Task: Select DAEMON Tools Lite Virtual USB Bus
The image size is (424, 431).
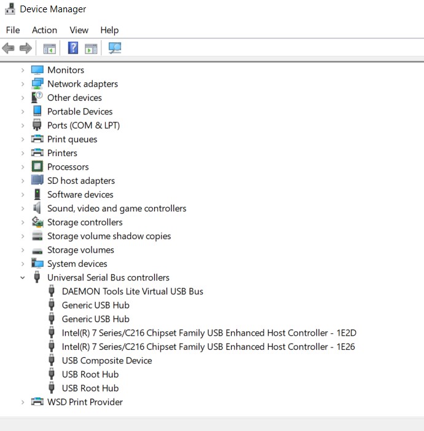Action: click(x=133, y=291)
